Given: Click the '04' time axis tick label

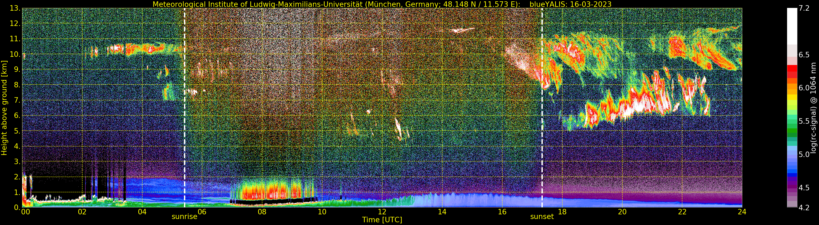Looking at the screenshot, I should click(x=142, y=212).
